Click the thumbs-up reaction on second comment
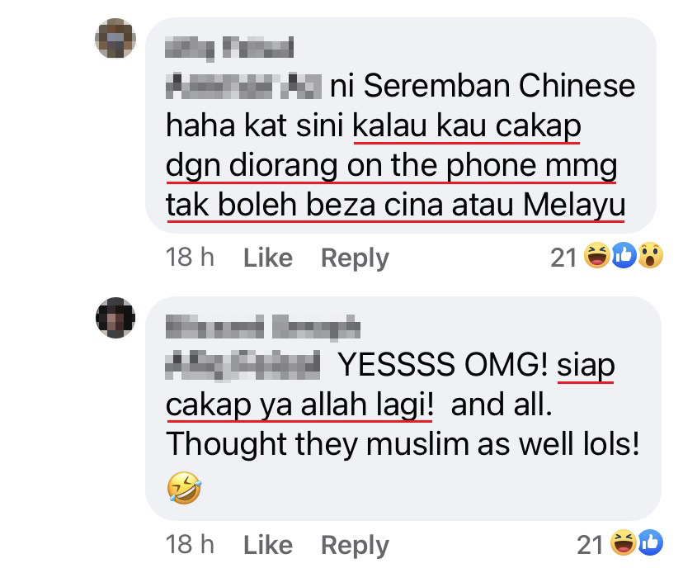683x568 pixels. point(651,542)
